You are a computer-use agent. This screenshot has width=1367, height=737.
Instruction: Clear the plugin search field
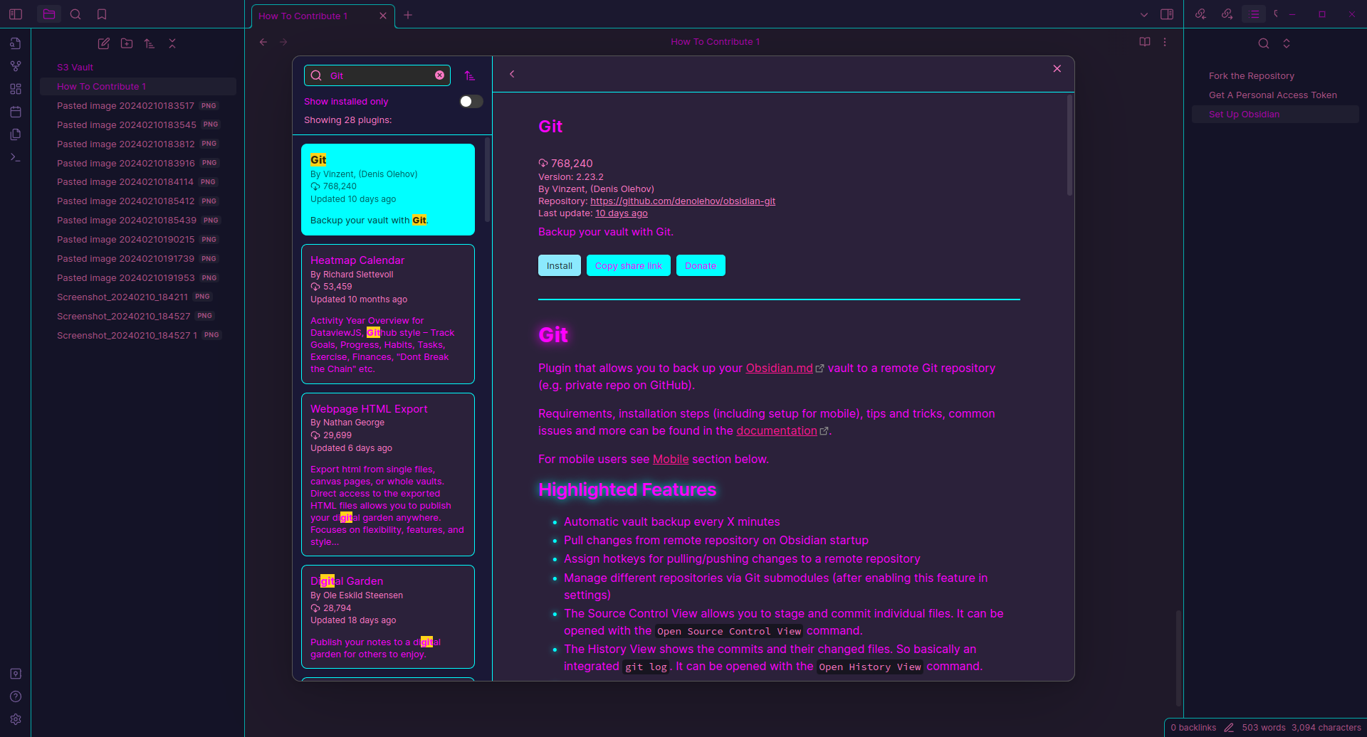click(440, 75)
